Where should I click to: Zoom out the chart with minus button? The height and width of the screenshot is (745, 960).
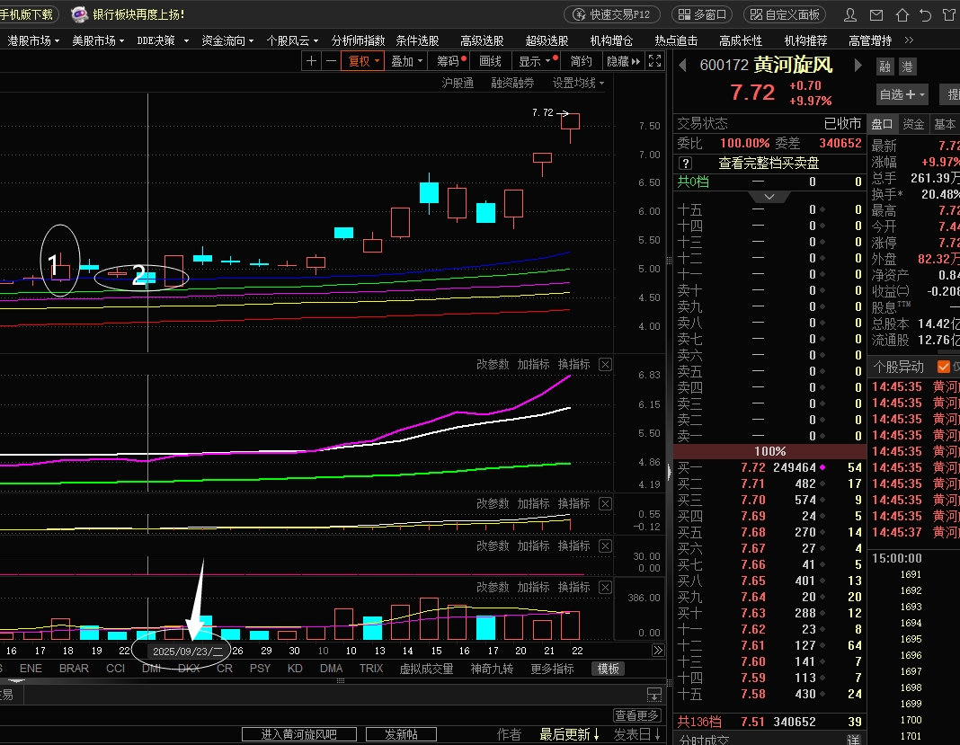click(331, 61)
